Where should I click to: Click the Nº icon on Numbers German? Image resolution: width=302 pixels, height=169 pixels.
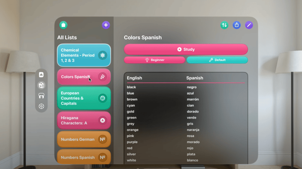103,139
